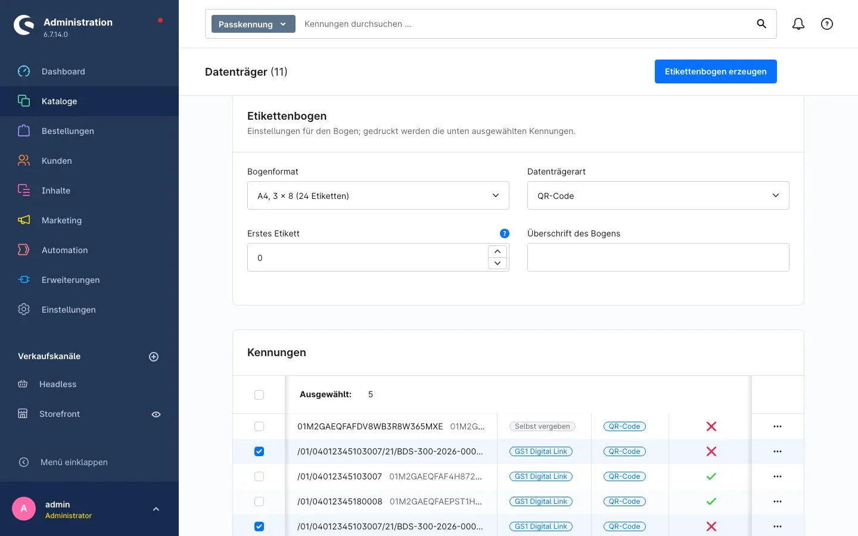Screen dimensions: 858x536
Task: Check the /01/04012345180008 row checkbox
Action: pos(259,501)
